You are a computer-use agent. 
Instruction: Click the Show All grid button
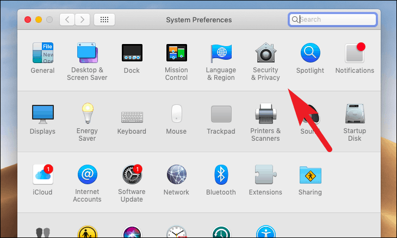pos(104,20)
